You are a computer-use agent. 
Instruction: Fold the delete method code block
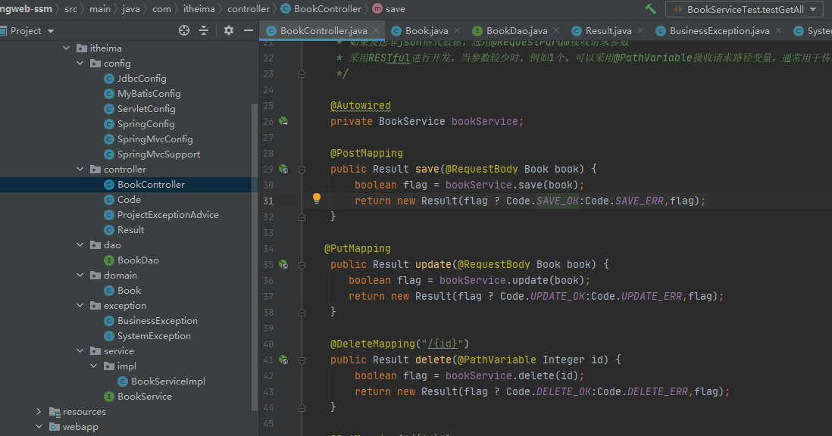pos(302,360)
